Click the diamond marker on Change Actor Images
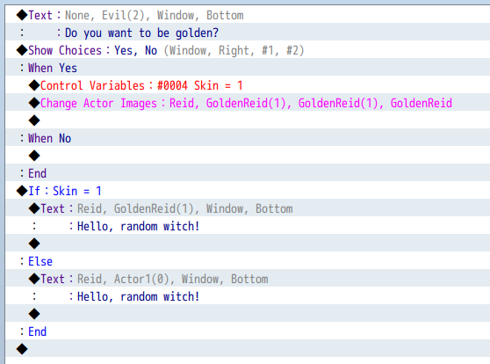The height and width of the screenshot is (364, 490). coord(34,103)
